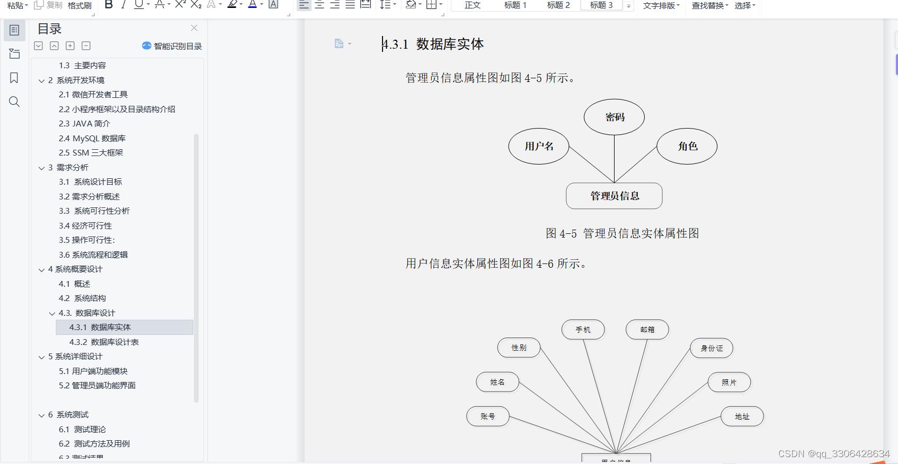Collapse all outline levels icon
Image resolution: width=898 pixels, height=464 pixels.
[x=54, y=46]
